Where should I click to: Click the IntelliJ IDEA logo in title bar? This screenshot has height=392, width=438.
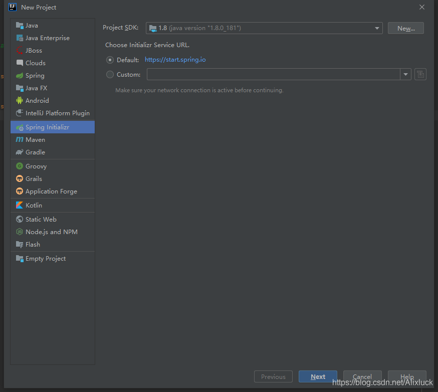(x=13, y=7)
